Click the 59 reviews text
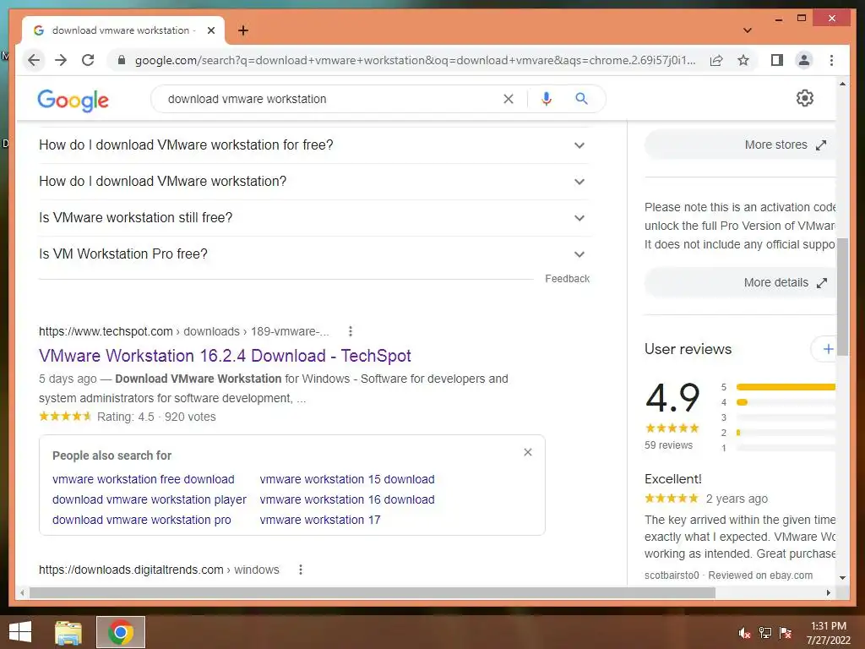865x649 pixels. (668, 445)
